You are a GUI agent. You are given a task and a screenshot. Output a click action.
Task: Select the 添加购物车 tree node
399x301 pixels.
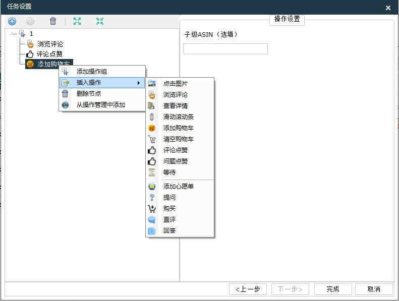(x=49, y=64)
